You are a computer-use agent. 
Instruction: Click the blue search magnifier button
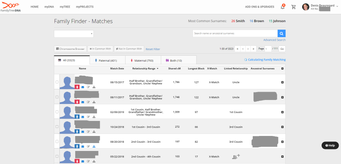[282, 34]
